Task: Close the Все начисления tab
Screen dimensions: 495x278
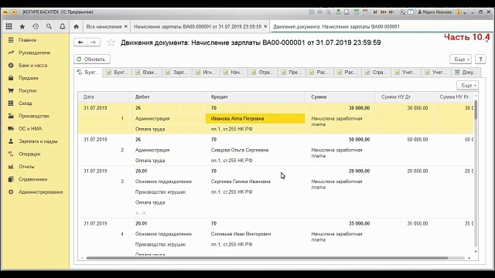Action: (x=125, y=27)
